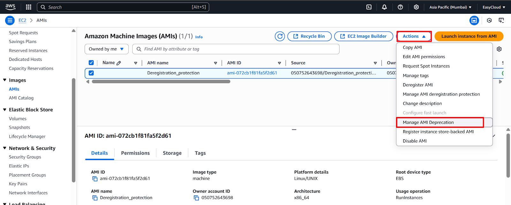Viewport: 511px width, 205px height.
Task: Choose Copy AMI from Actions menu
Action: 444,48
